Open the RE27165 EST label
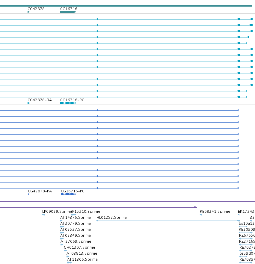Screen dimensions: 255x264 pyautogui.click(x=247, y=242)
